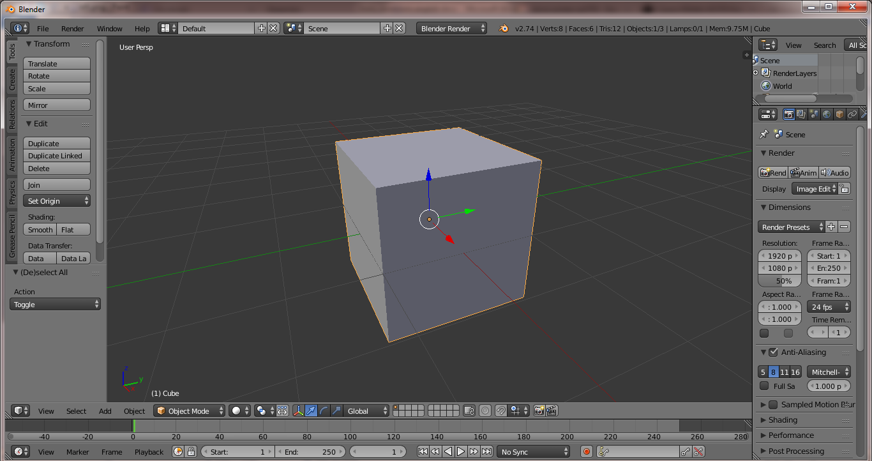Image resolution: width=872 pixels, height=461 pixels.
Task: Select the translate manipulator arrow icon
Action: 311,411
